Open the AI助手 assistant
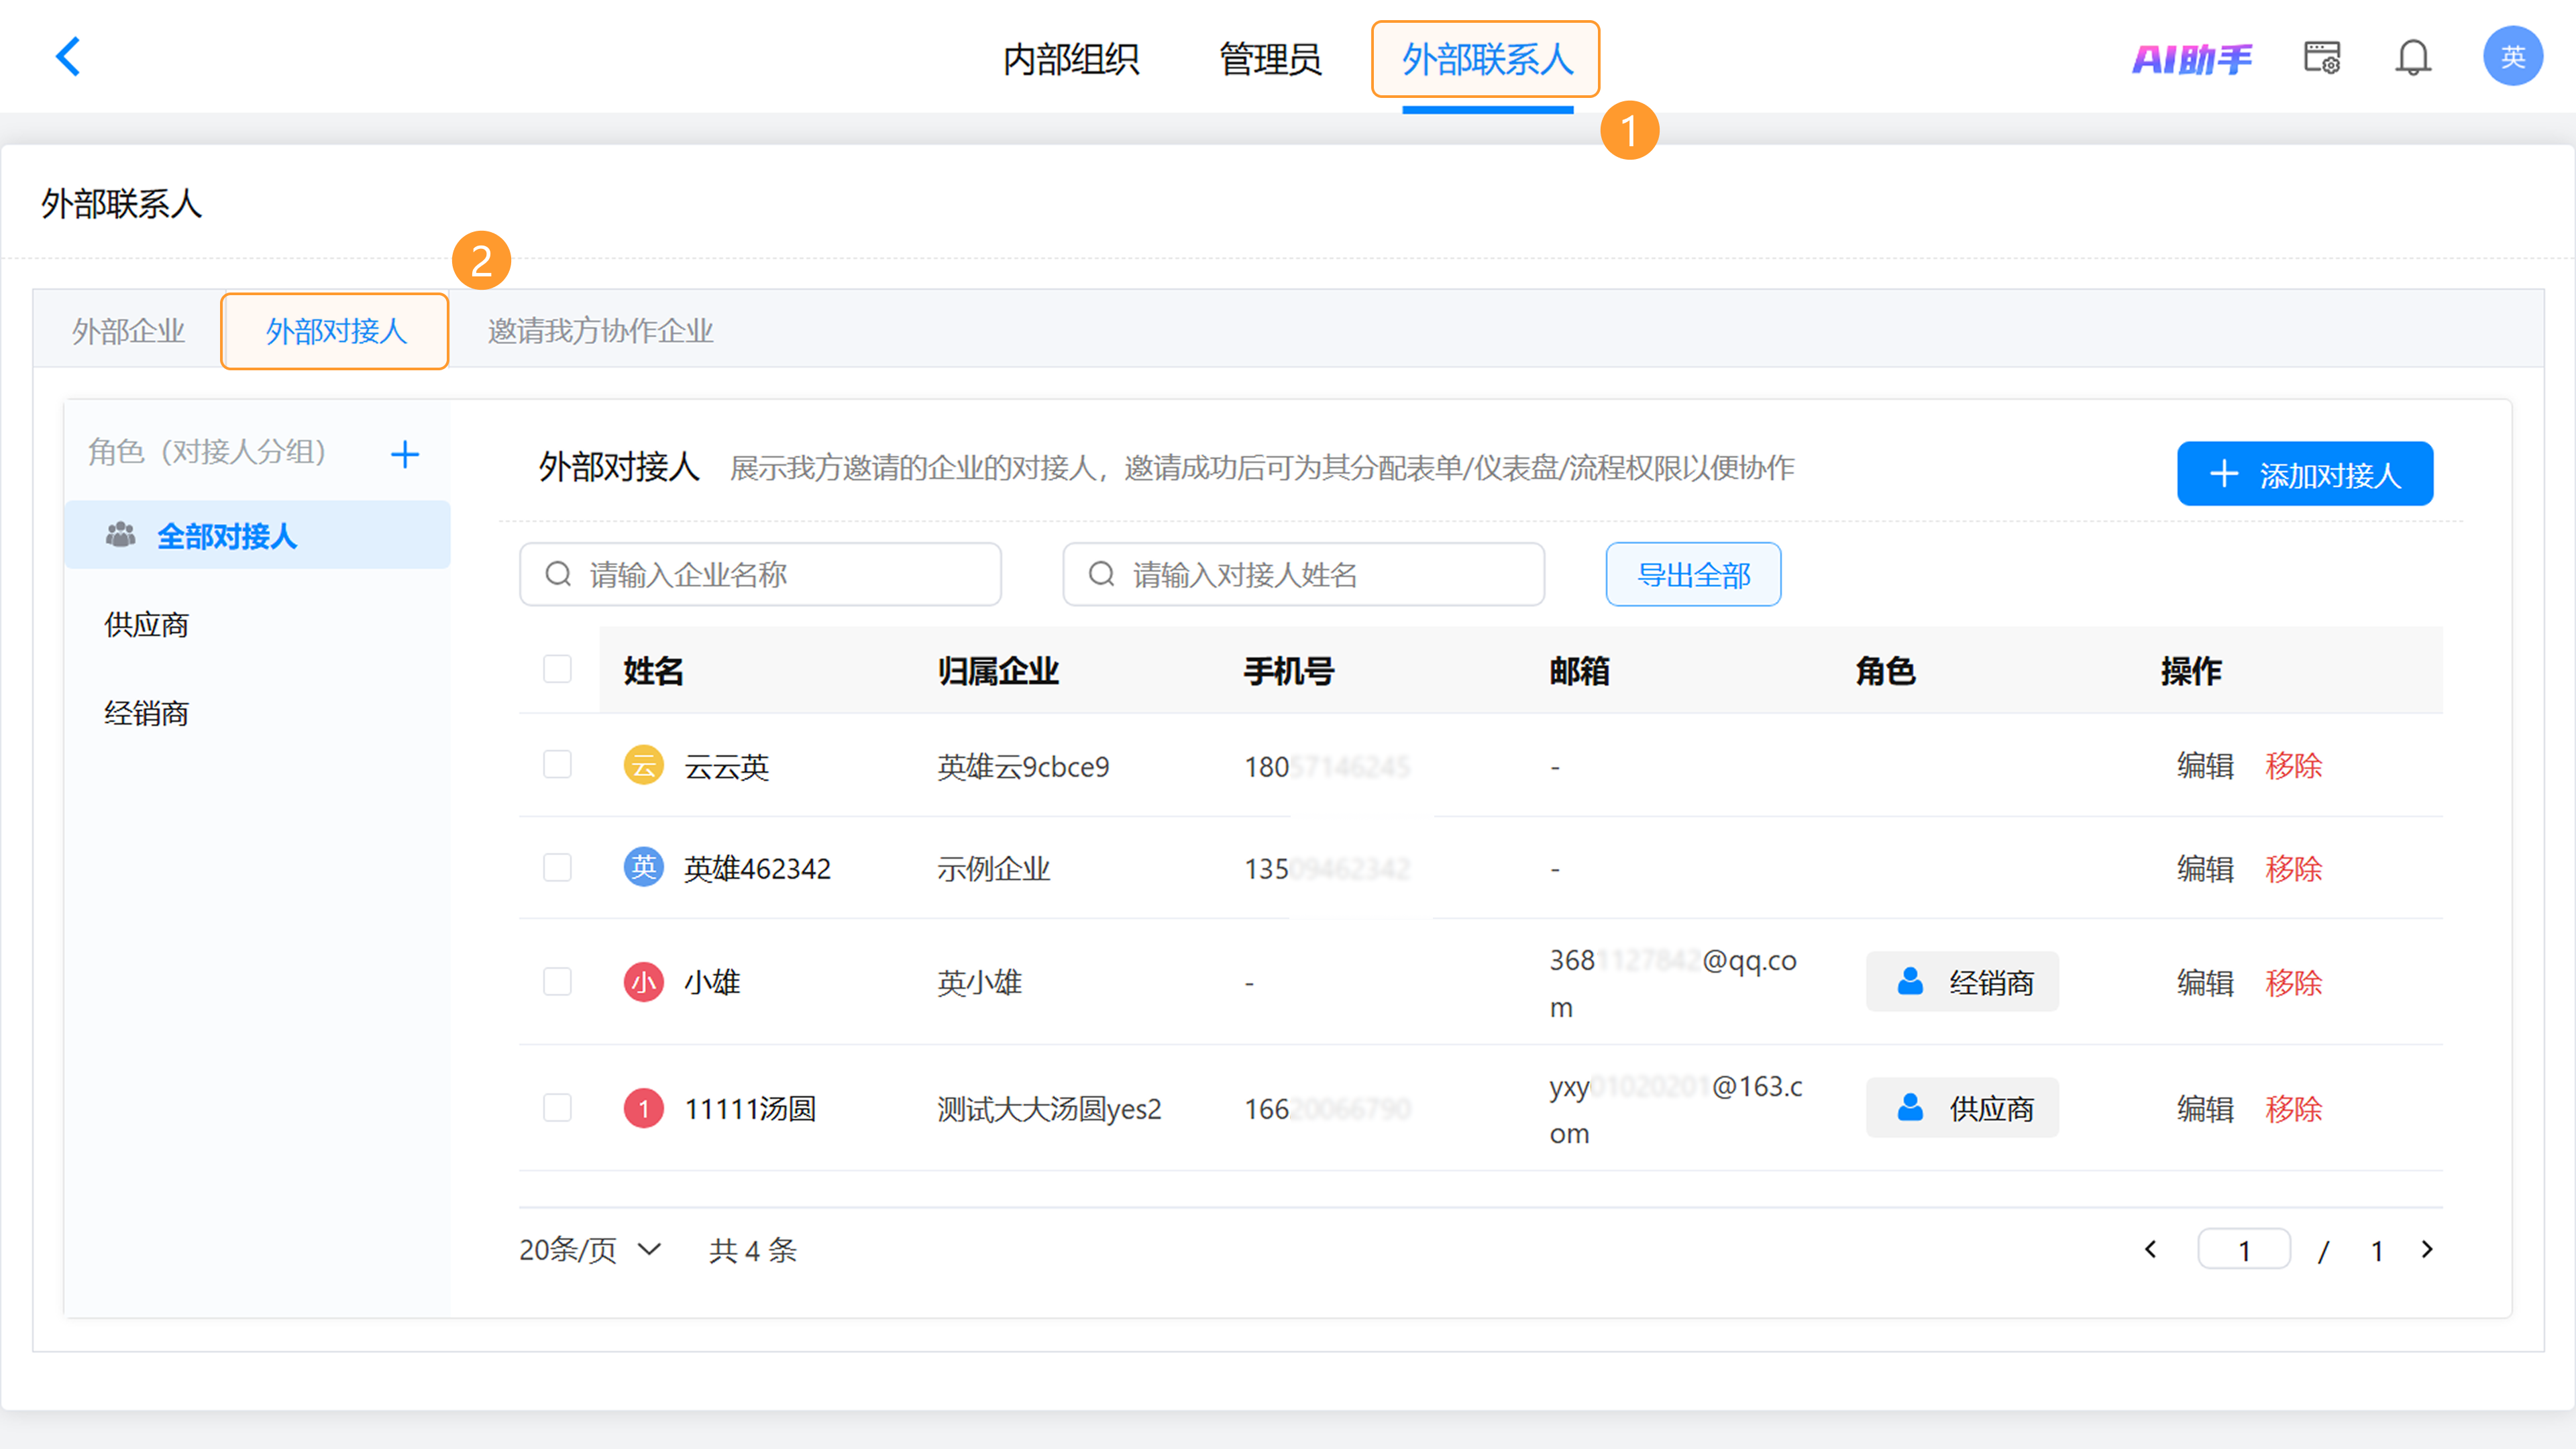Image resolution: width=2576 pixels, height=1449 pixels. 2192,59
